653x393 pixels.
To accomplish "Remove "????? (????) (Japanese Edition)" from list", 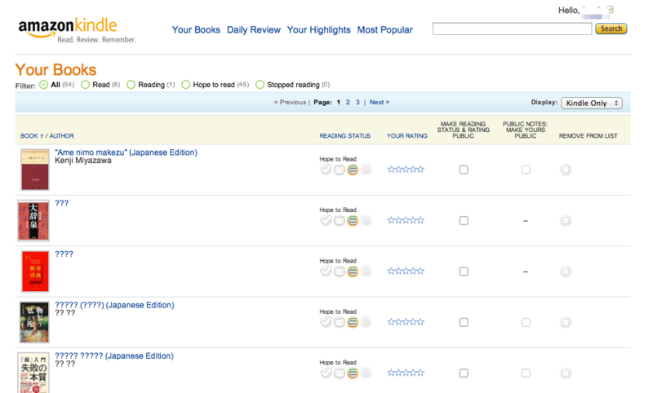I will tap(566, 322).
